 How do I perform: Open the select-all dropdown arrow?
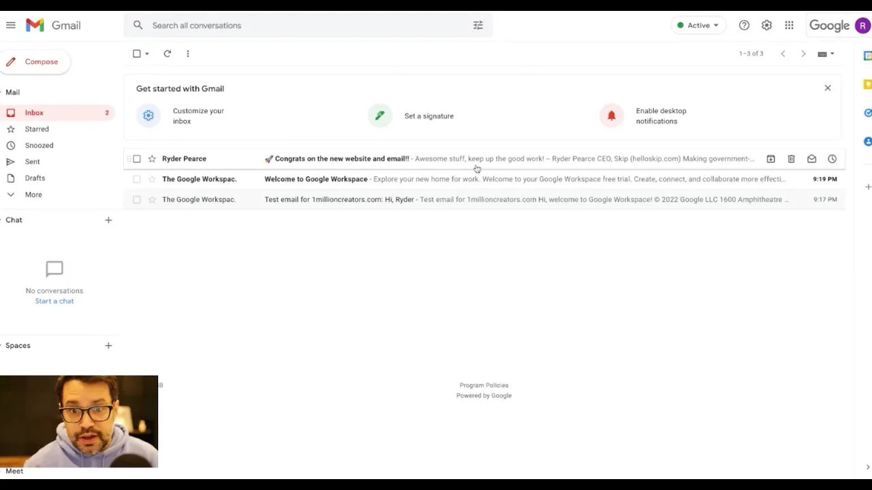pyautogui.click(x=147, y=54)
